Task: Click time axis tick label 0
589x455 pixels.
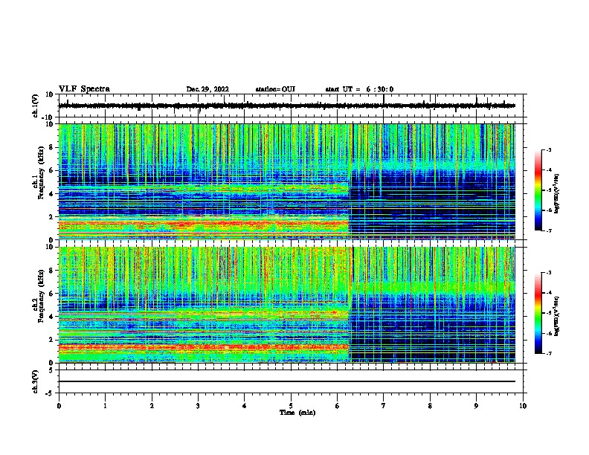Action: pos(59,406)
